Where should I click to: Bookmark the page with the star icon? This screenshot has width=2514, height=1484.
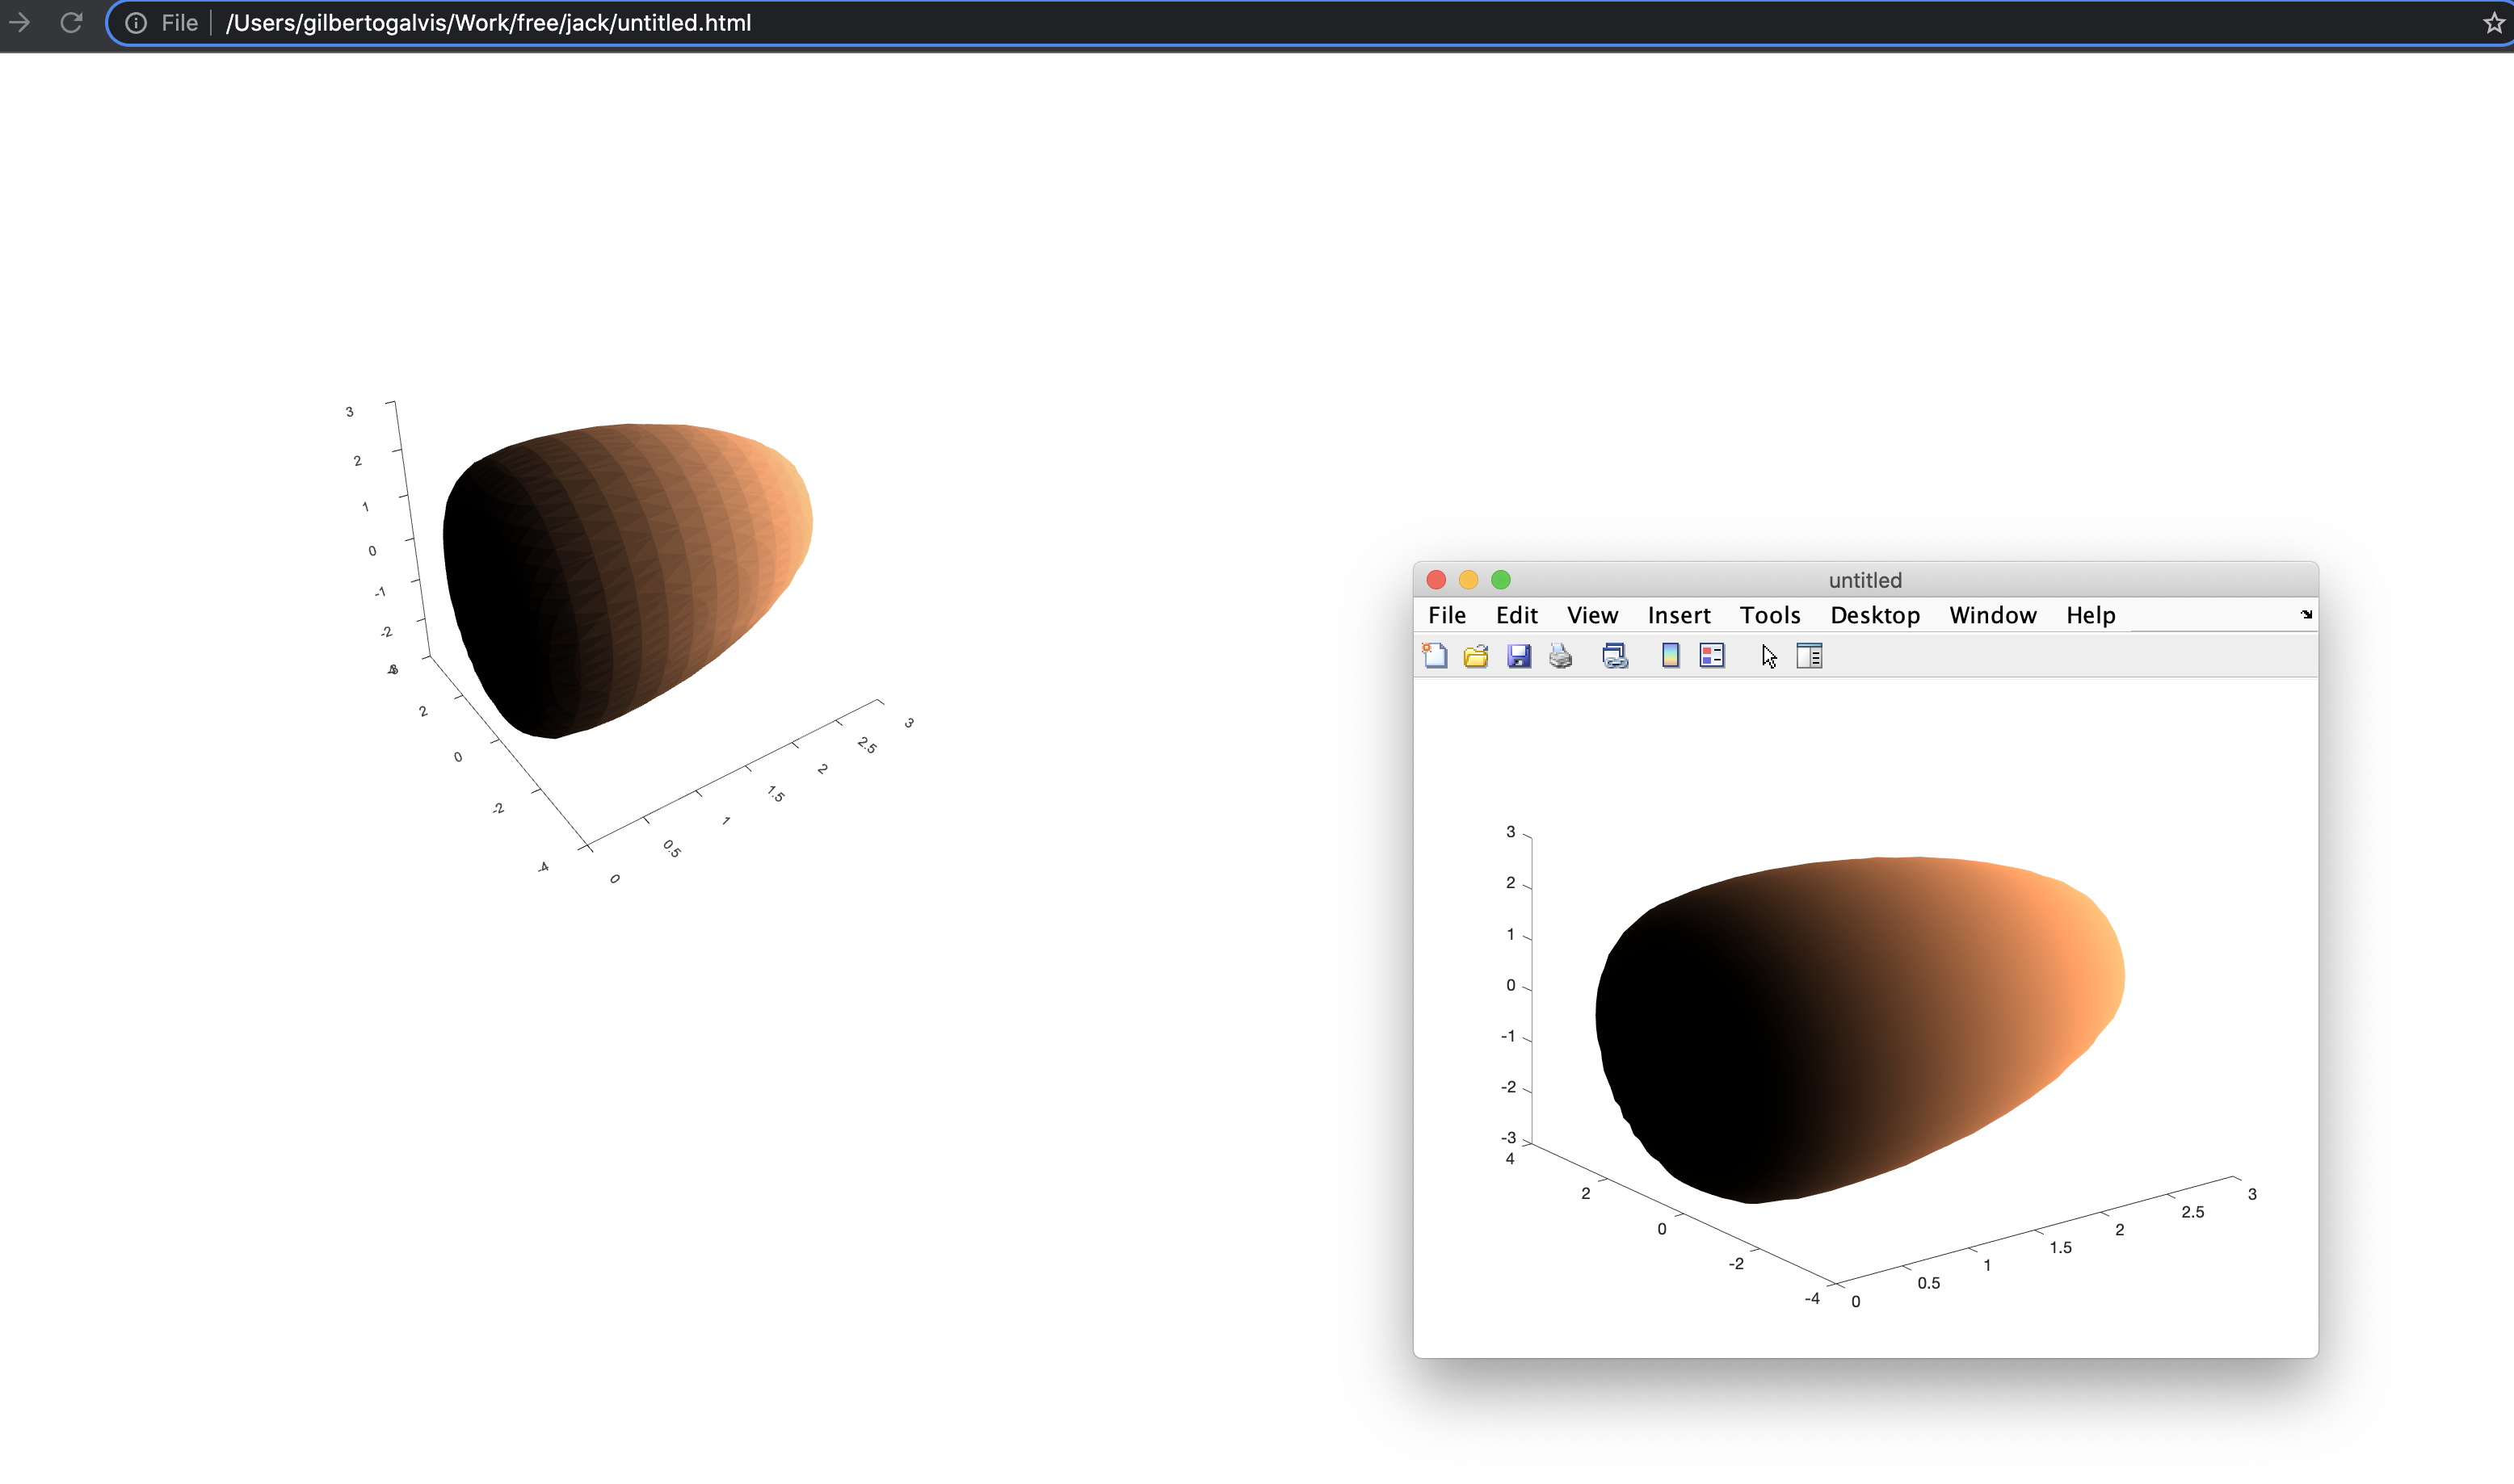[2494, 23]
